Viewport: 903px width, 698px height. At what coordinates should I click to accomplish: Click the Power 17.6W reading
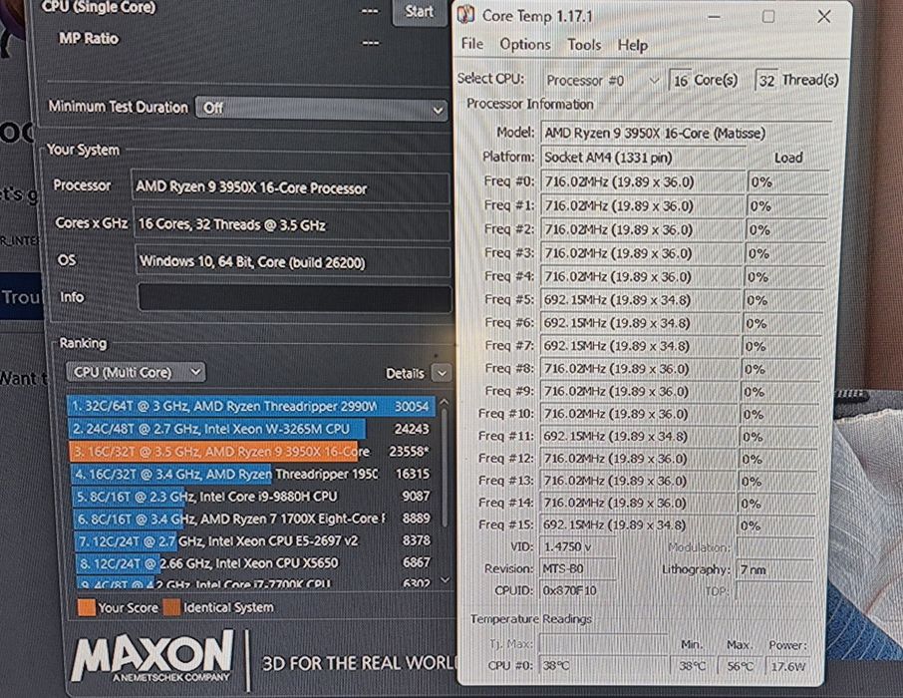[x=787, y=667]
